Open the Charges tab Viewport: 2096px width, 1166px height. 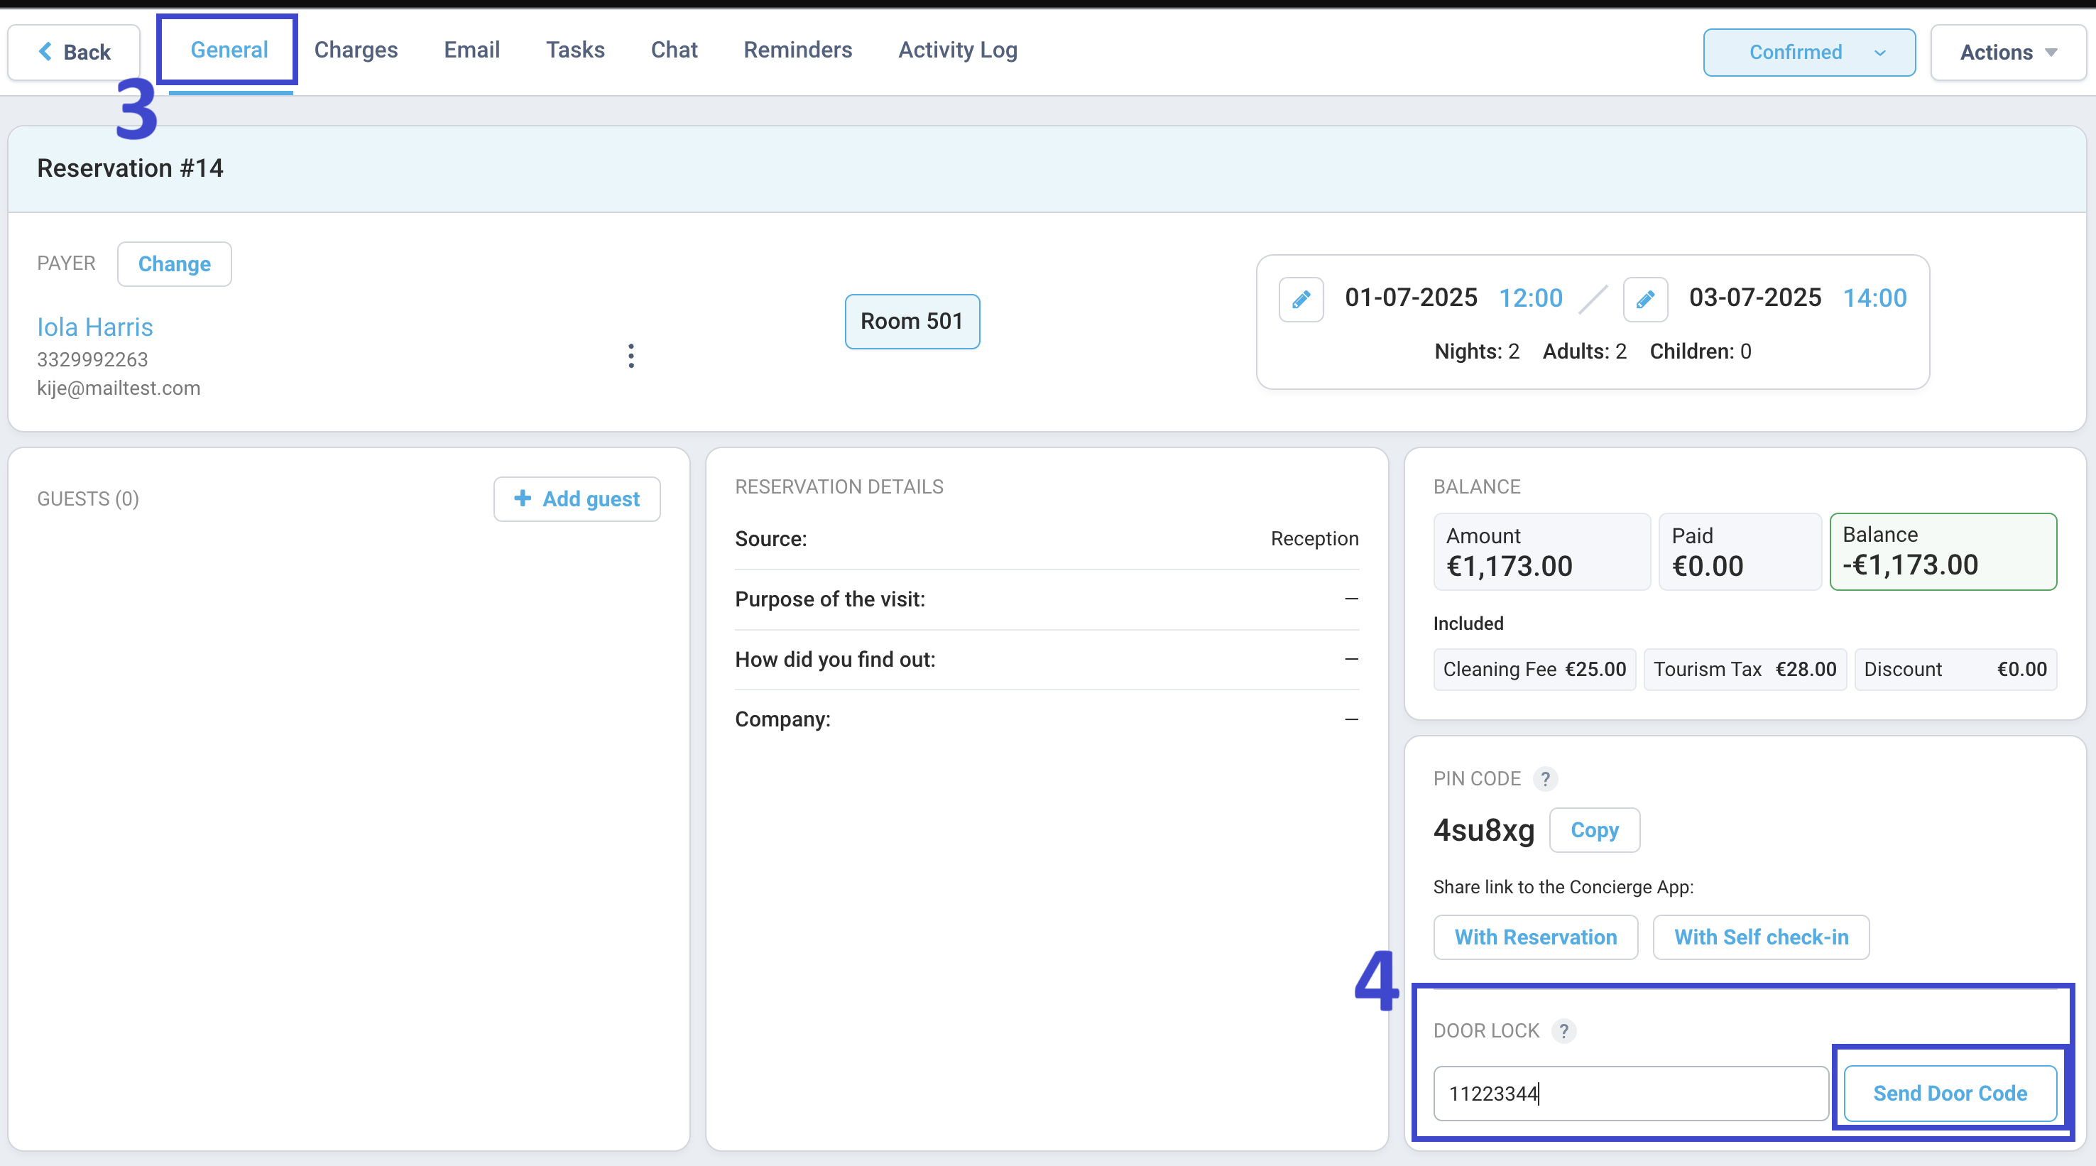pyautogui.click(x=356, y=50)
